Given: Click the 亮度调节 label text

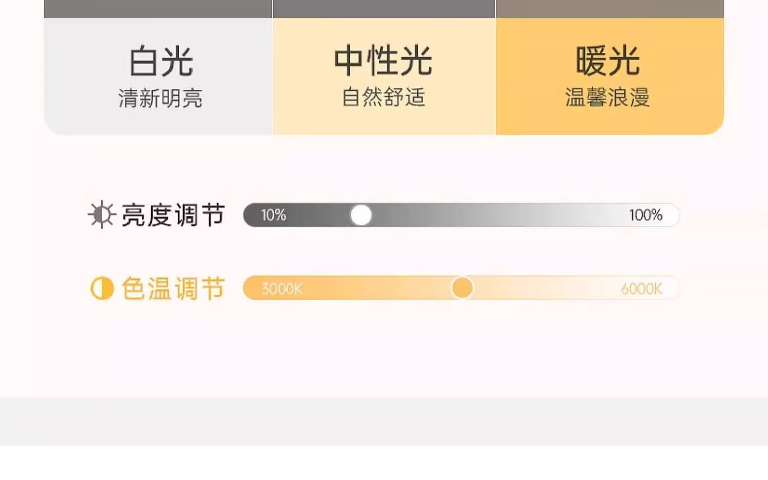Looking at the screenshot, I should coord(174,215).
